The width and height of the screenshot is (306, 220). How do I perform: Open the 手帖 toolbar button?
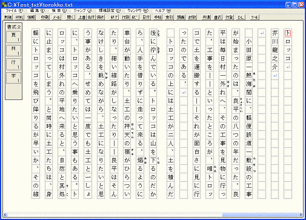click(158, 17)
